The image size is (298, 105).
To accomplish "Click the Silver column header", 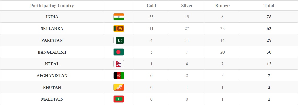I will point(187,5).
